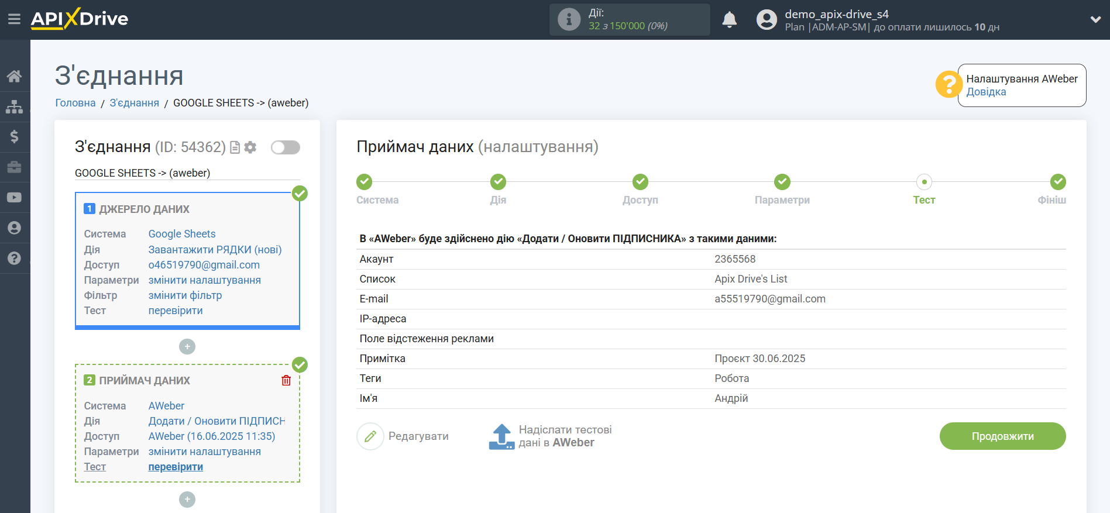
Task: Click Додати / Оновити ПІДПИСН action link
Action: (216, 421)
